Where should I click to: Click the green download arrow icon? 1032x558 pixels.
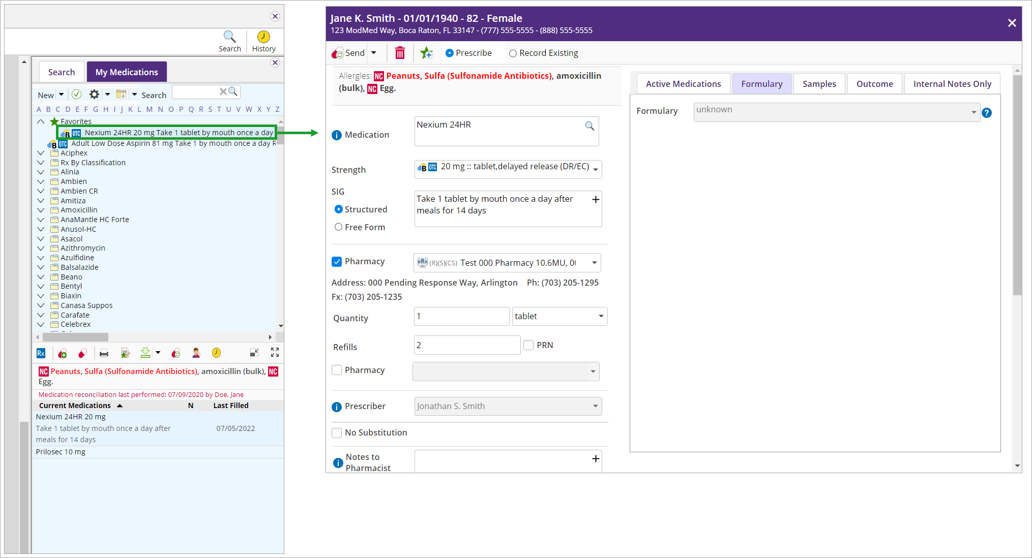[145, 352]
